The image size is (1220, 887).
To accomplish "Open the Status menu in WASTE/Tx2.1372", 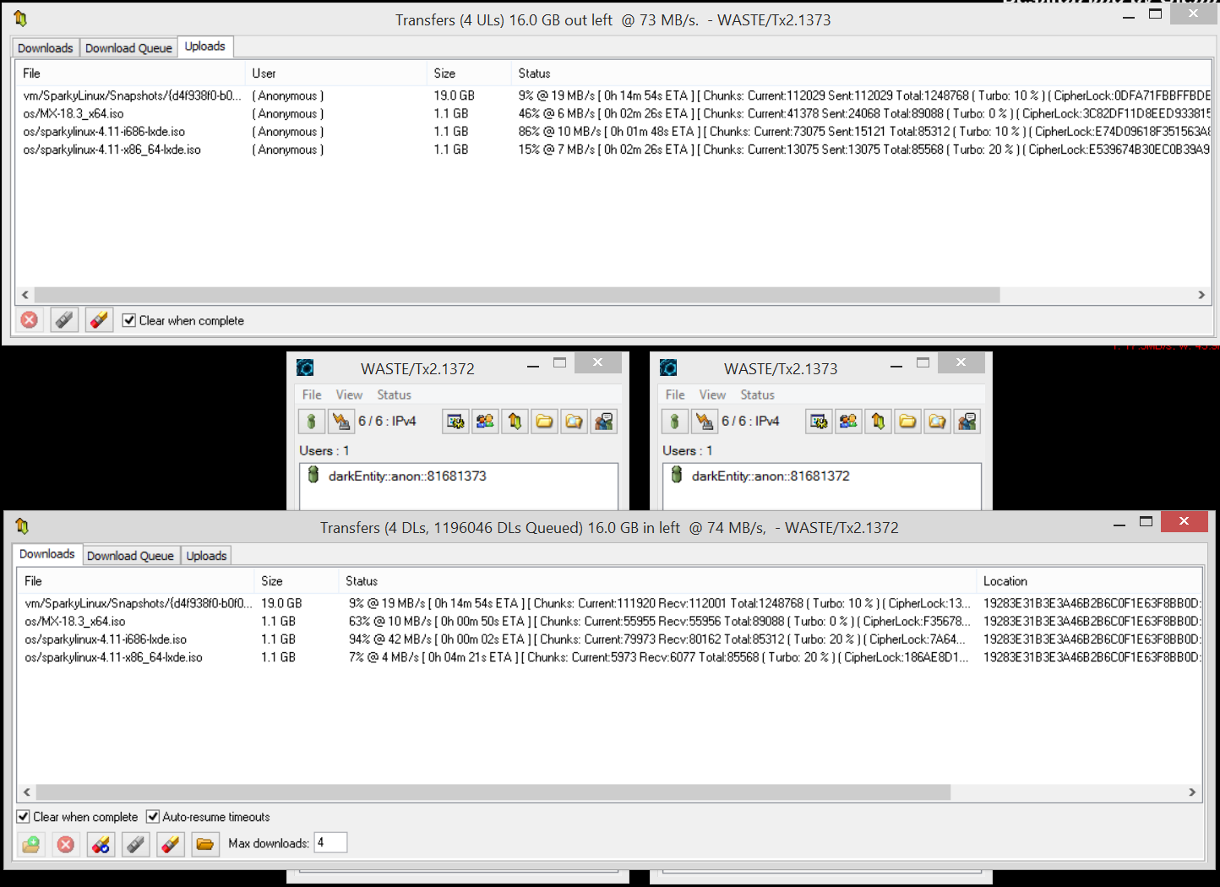I will point(395,395).
